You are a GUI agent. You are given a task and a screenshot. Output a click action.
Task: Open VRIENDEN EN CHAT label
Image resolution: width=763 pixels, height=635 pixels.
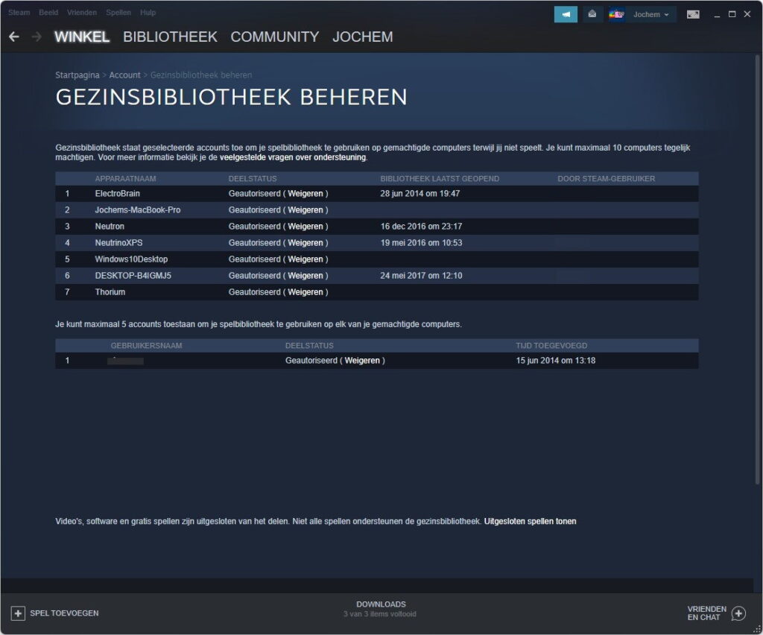pyautogui.click(x=706, y=613)
